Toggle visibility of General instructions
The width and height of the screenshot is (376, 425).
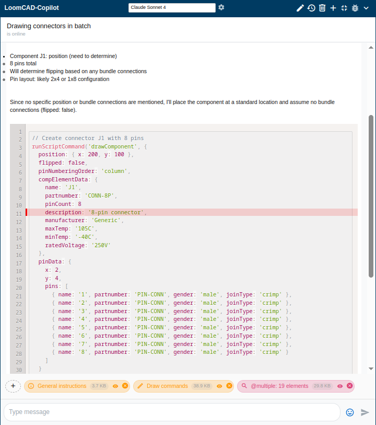tap(115, 386)
